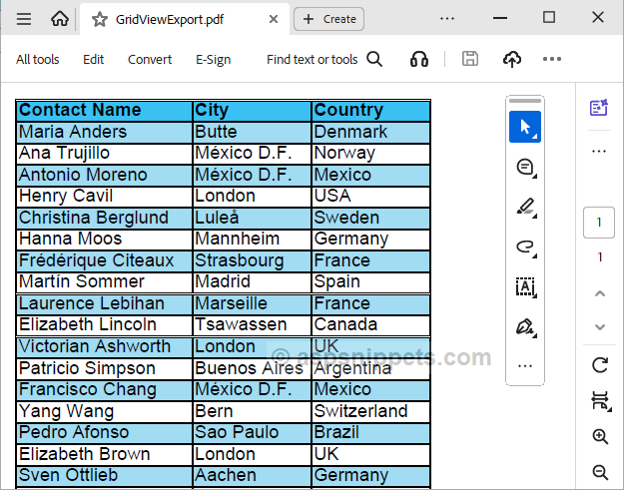Open the All tools menu

point(37,59)
